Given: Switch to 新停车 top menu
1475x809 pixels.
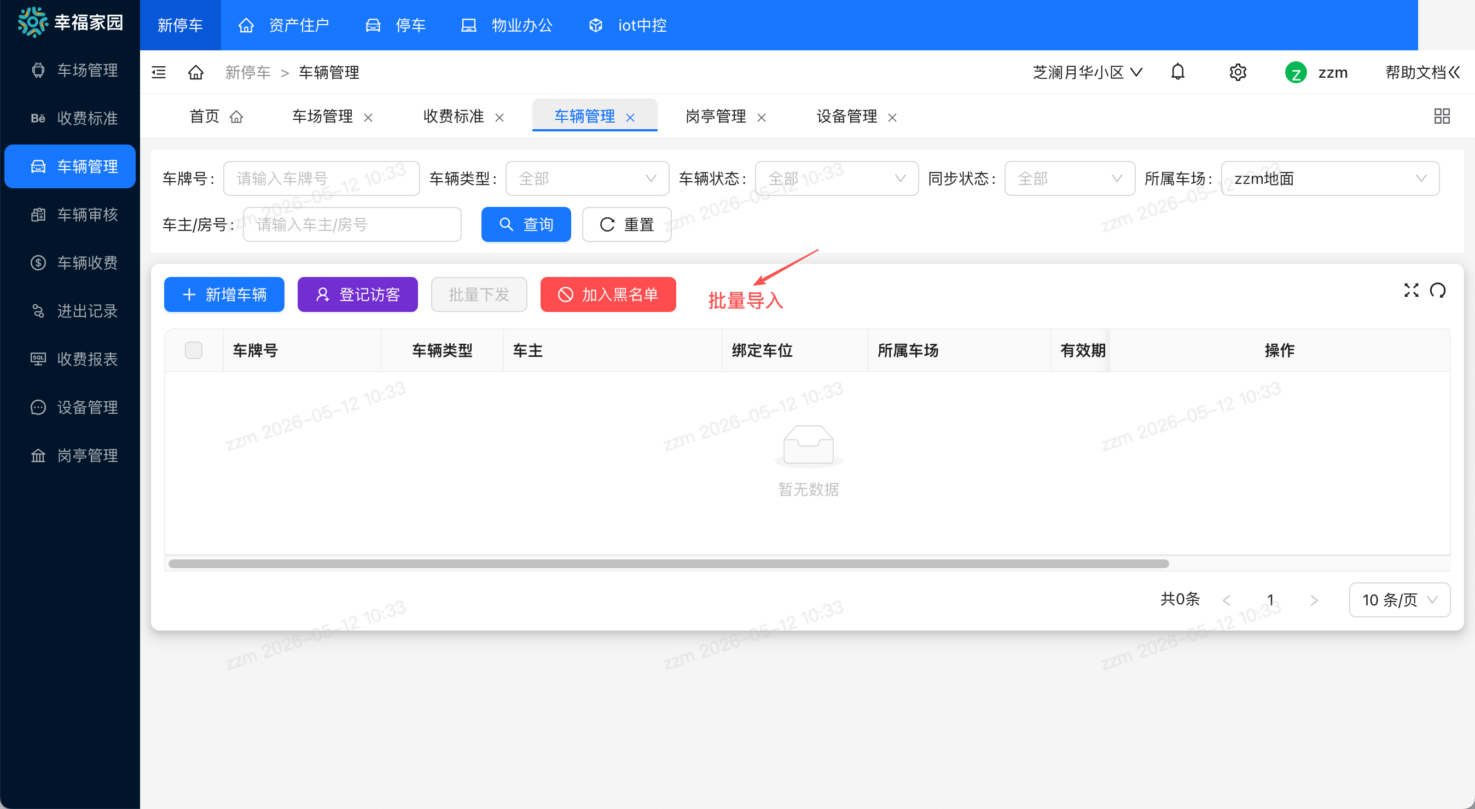Looking at the screenshot, I should click(180, 25).
